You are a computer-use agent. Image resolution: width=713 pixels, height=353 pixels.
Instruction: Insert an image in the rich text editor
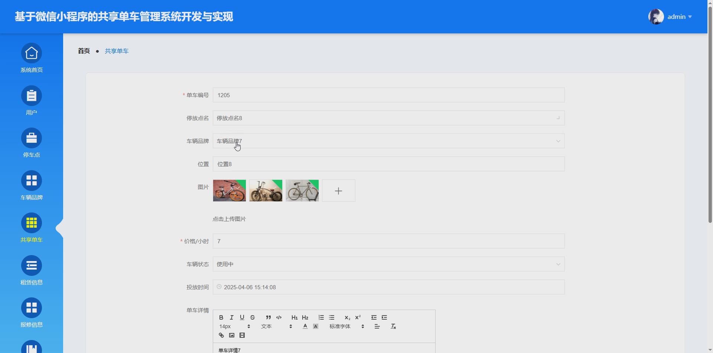(232, 335)
